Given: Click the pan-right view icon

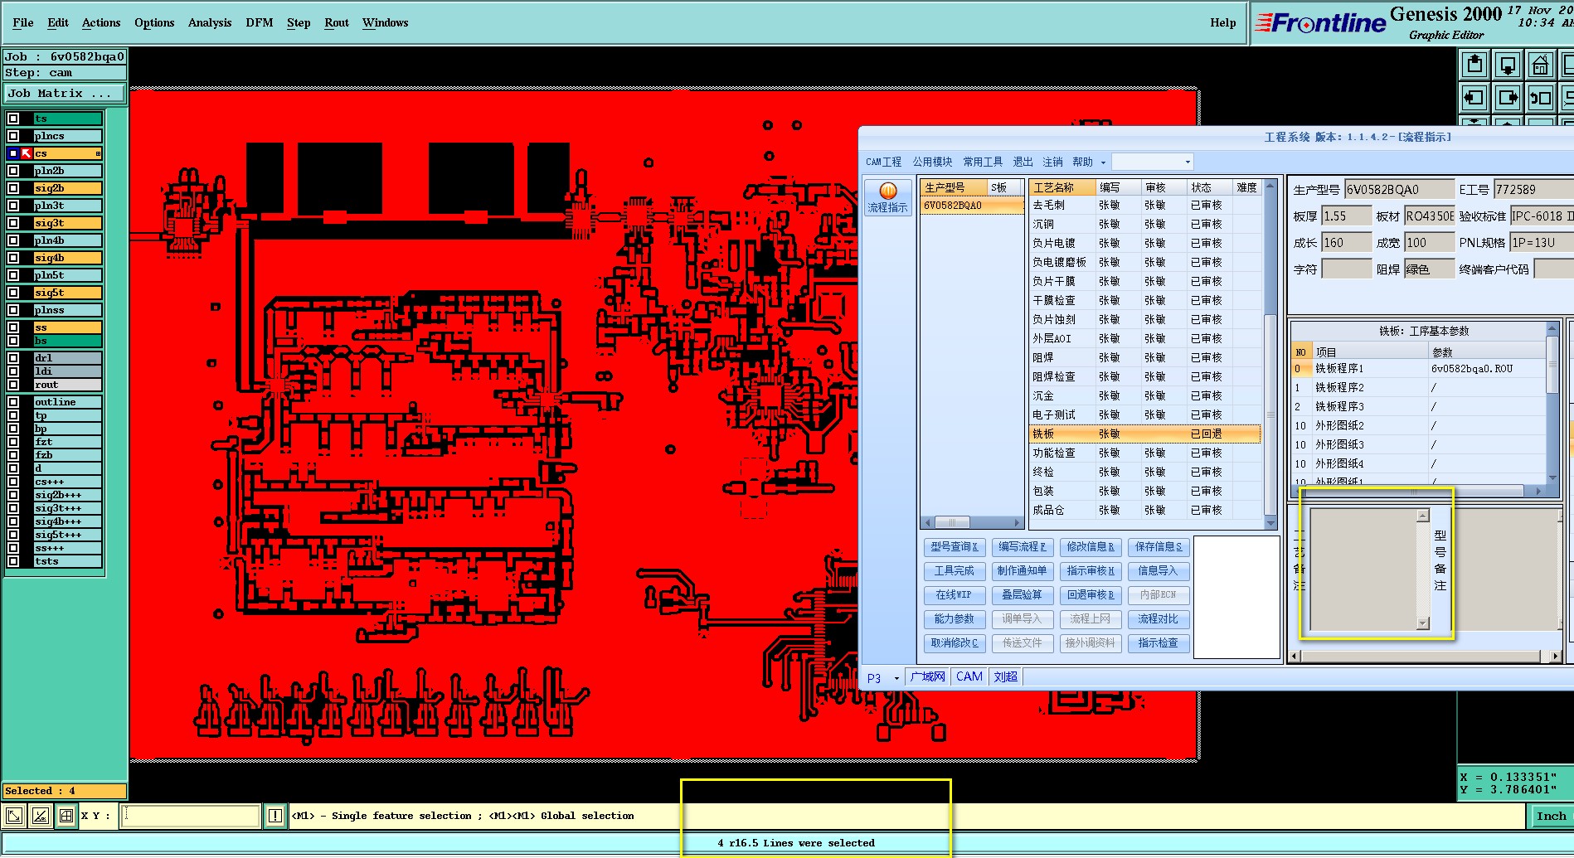Looking at the screenshot, I should pos(1508,97).
